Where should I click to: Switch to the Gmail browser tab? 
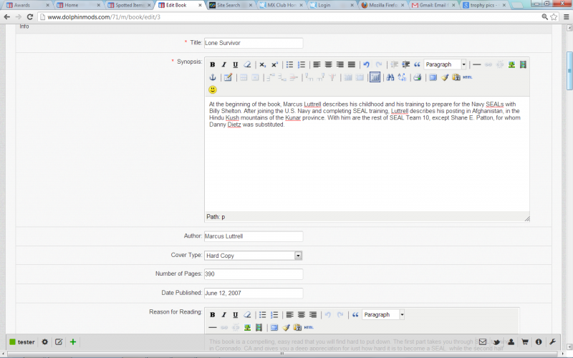434,5
